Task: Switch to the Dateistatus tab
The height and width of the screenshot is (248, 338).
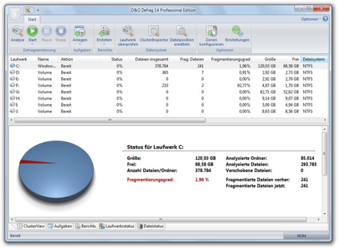Action: [x=150, y=226]
